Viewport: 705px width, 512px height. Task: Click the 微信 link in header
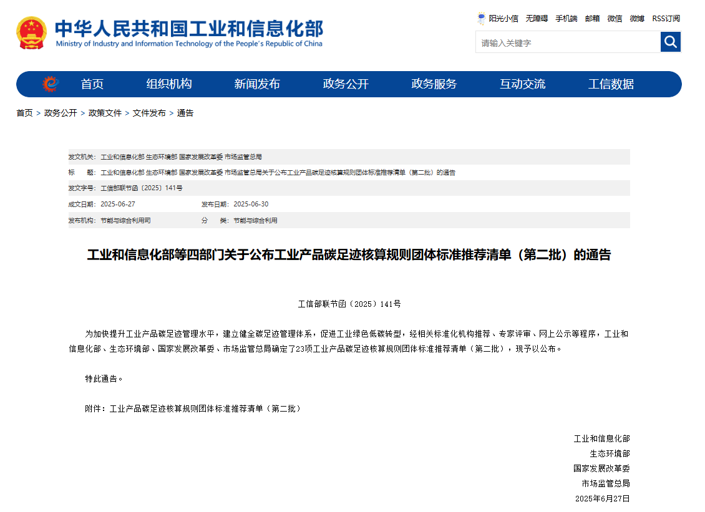[x=615, y=19]
